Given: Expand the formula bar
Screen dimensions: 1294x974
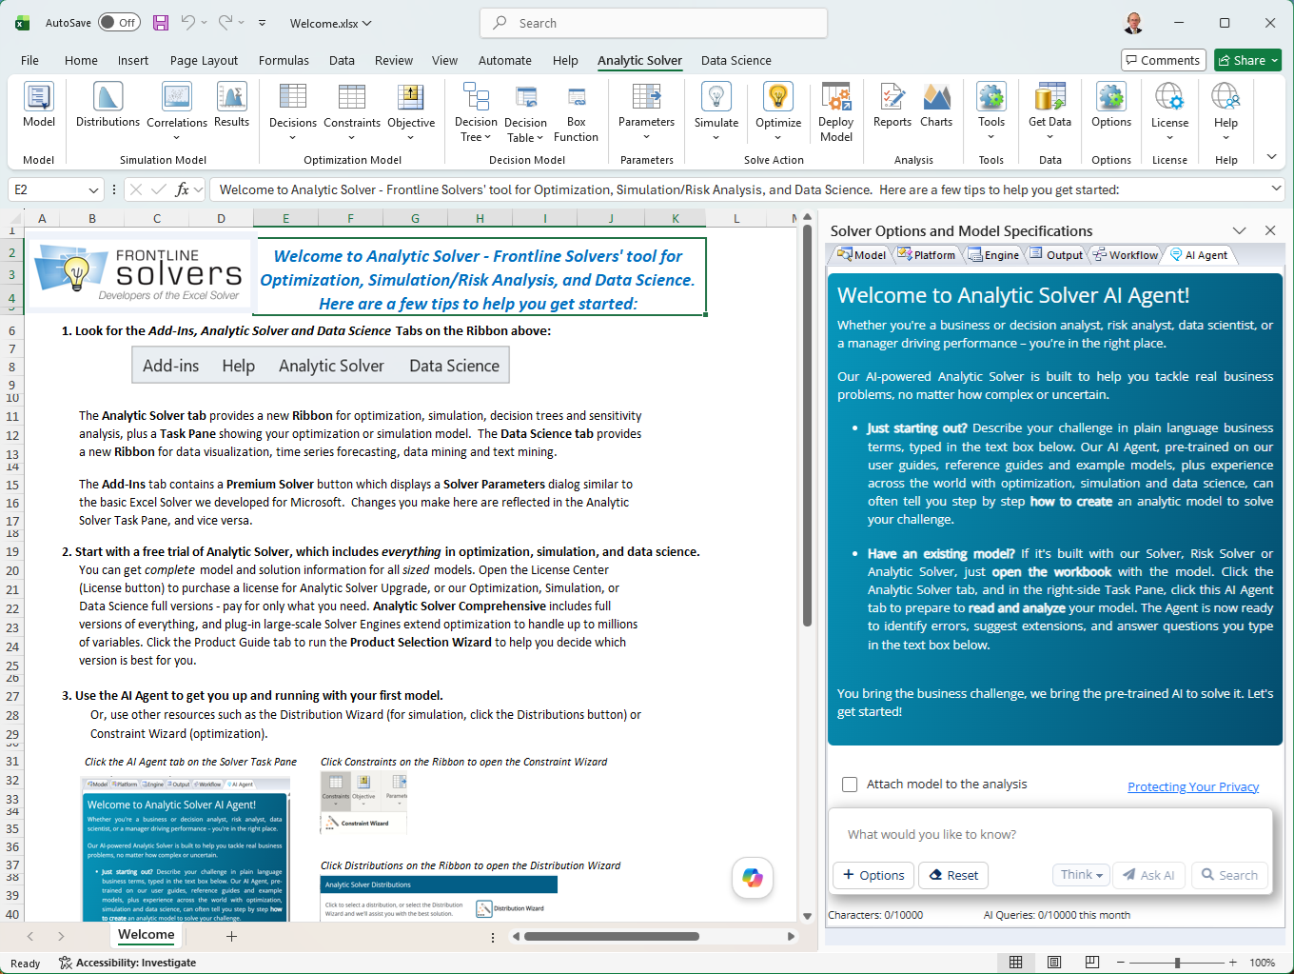Looking at the screenshot, I should [x=1277, y=189].
